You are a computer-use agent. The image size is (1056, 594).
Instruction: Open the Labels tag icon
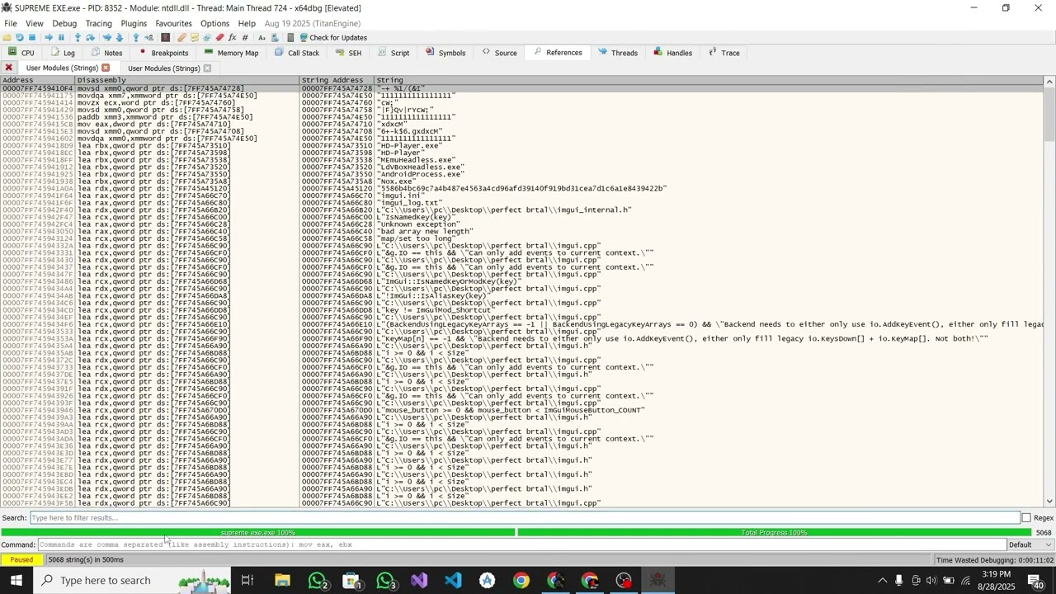click(207, 37)
